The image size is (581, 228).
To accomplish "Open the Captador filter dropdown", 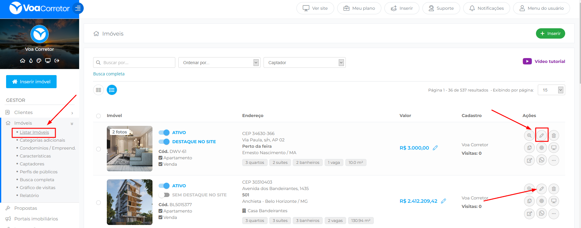I will tap(304, 63).
